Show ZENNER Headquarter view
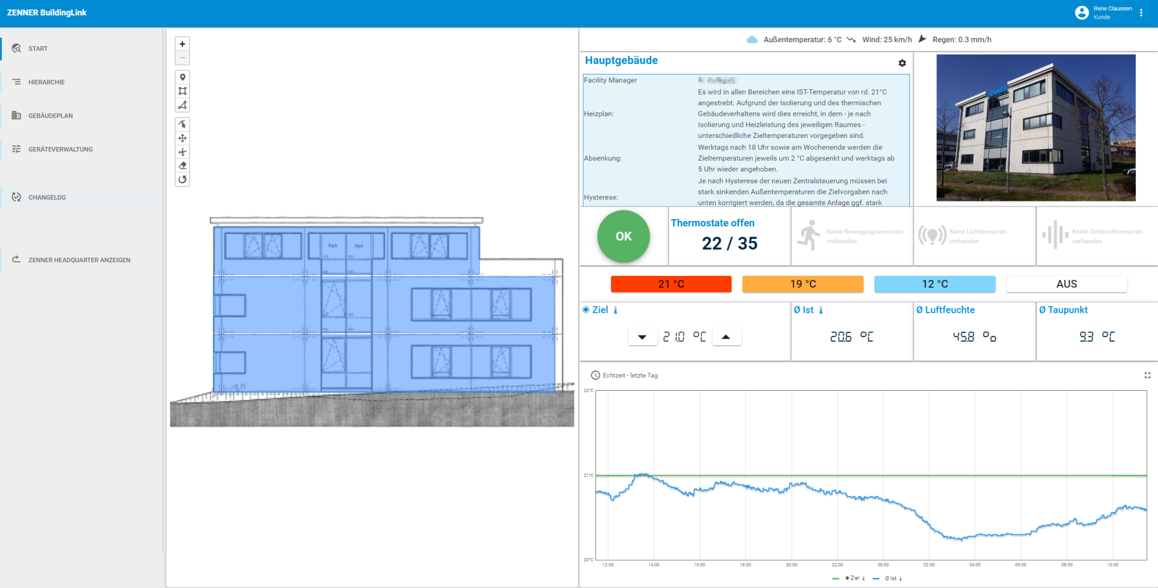The width and height of the screenshot is (1158, 588). (x=79, y=260)
